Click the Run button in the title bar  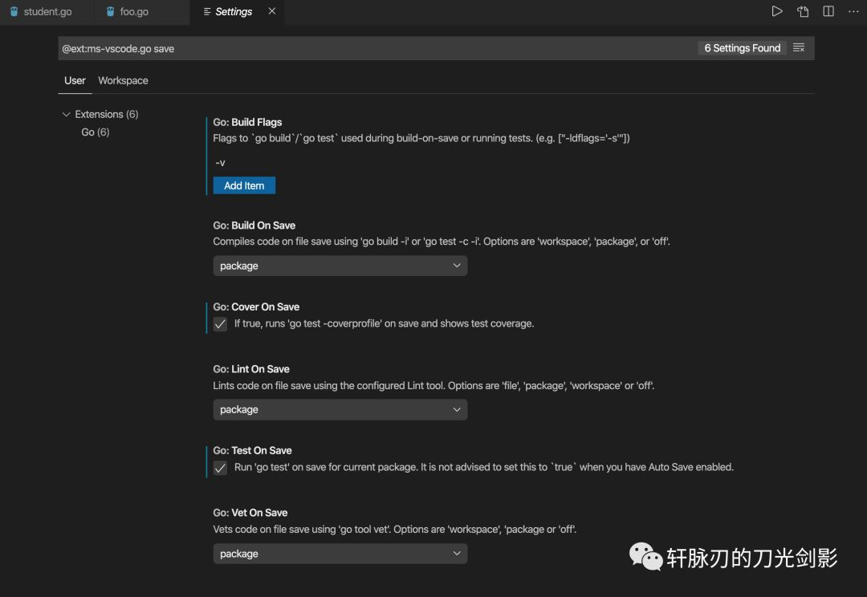click(776, 11)
